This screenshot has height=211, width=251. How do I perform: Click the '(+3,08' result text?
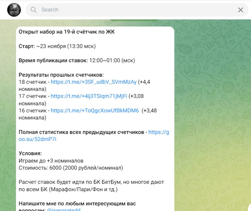pos(136,96)
